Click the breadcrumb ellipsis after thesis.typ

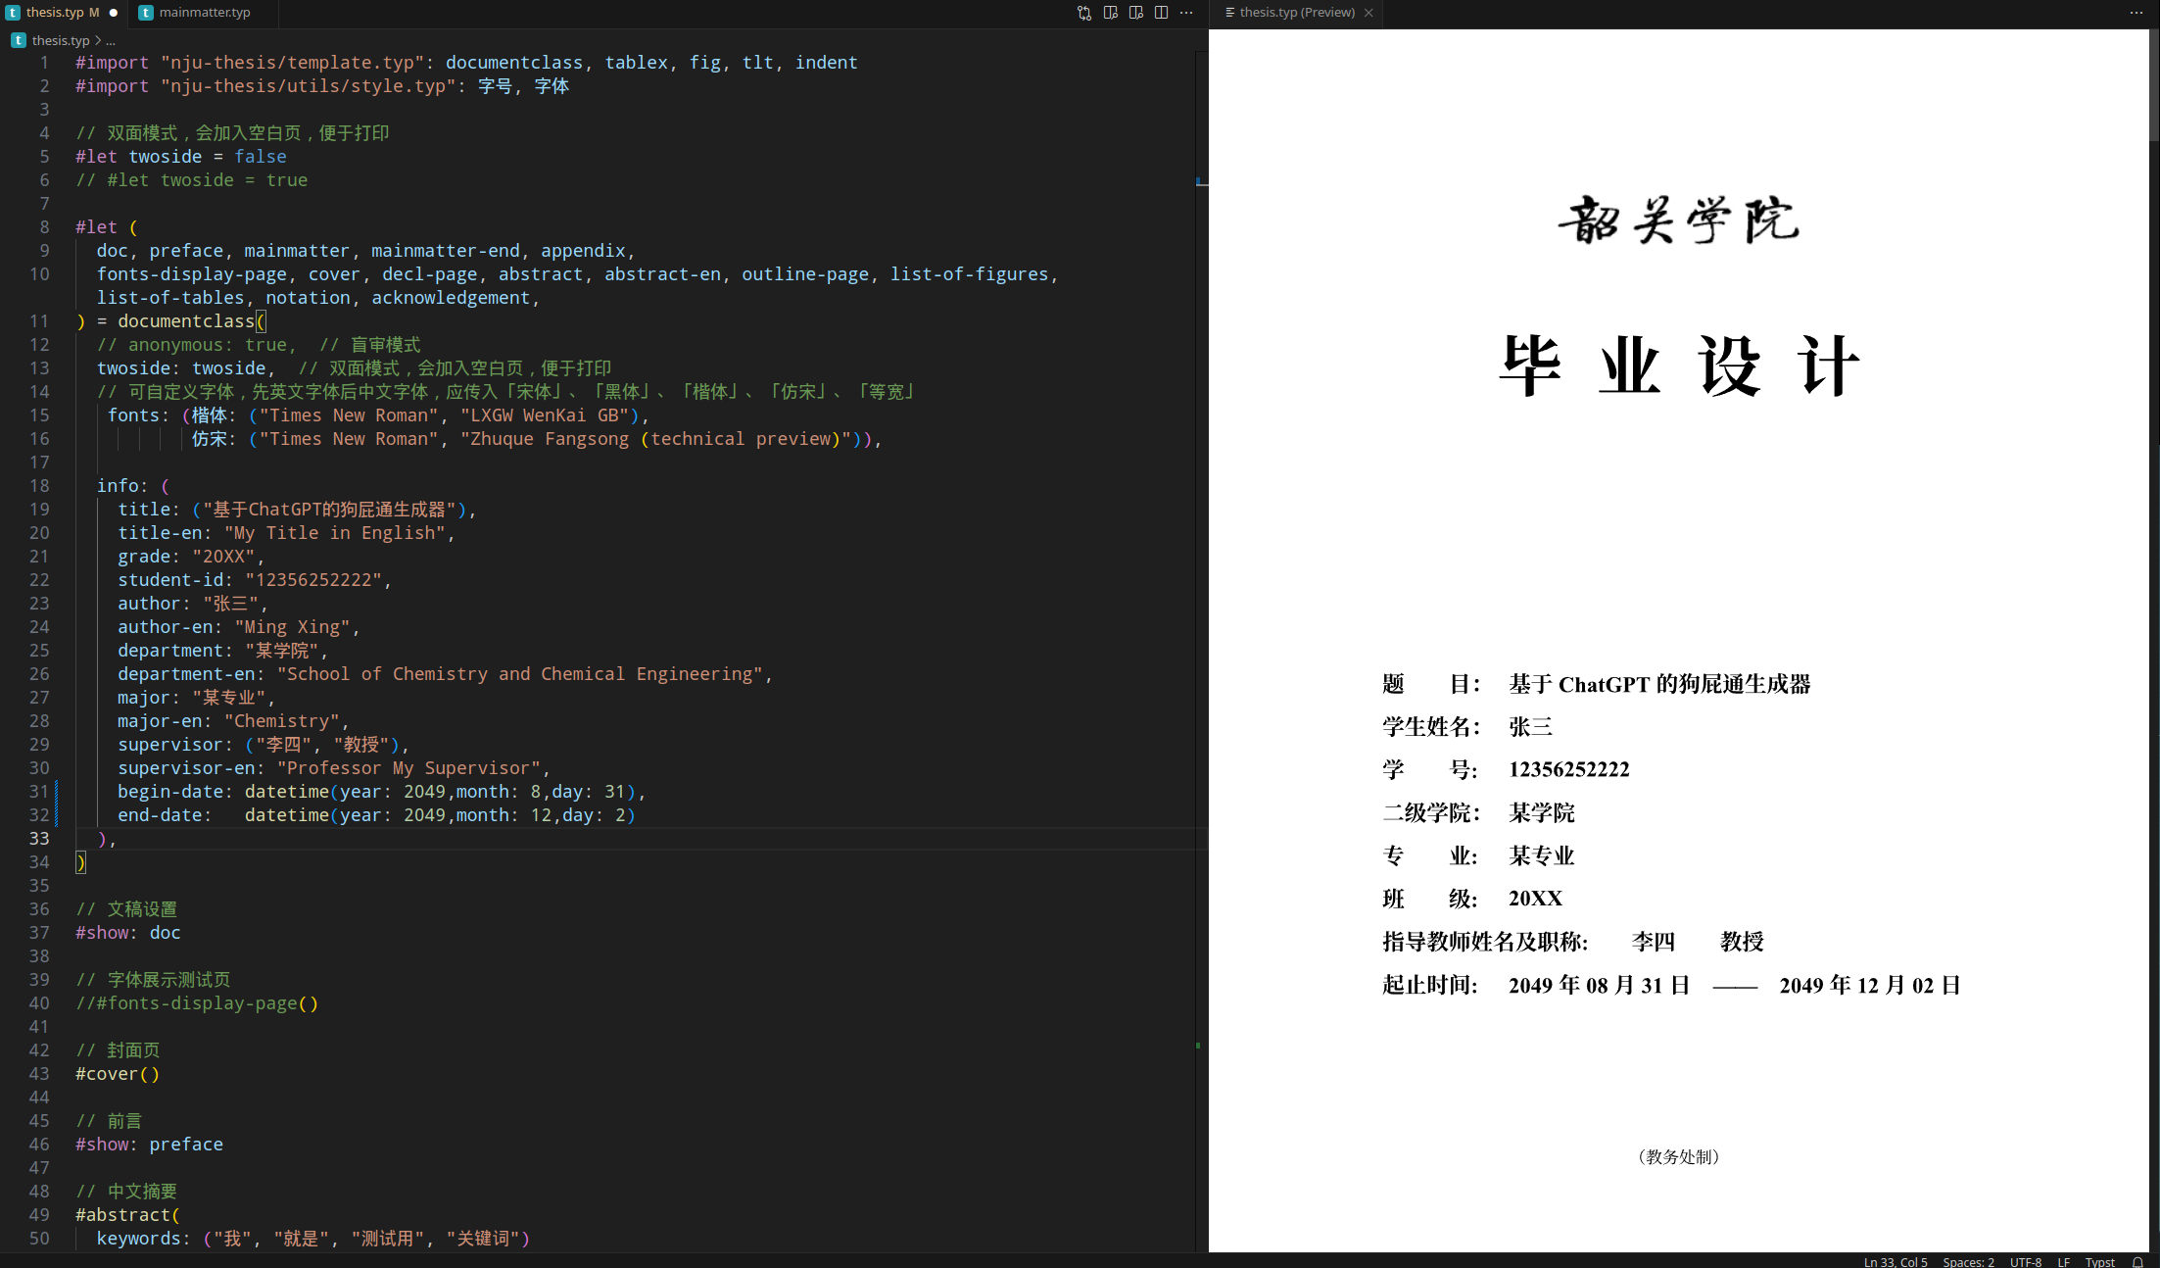pyautogui.click(x=111, y=40)
